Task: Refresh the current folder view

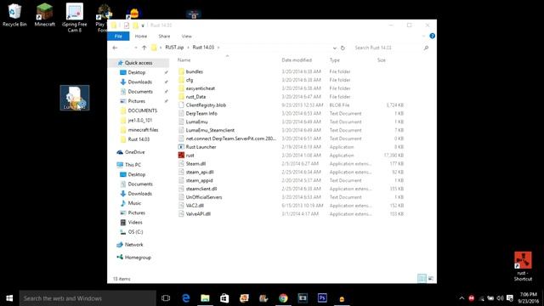Action: tap(343, 48)
